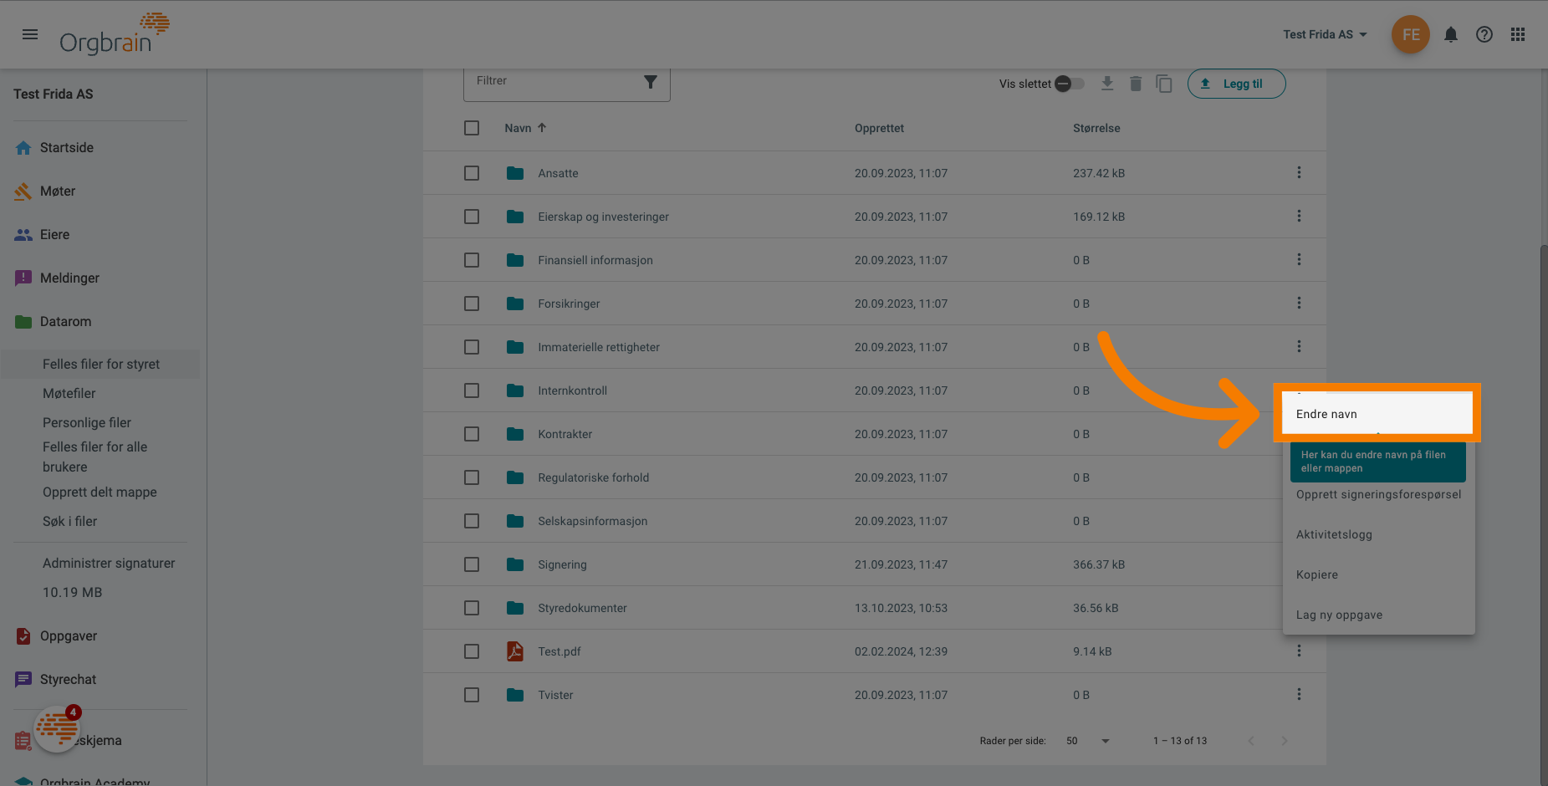
Task: Select Endre navn in the context menu
Action: click(1378, 414)
